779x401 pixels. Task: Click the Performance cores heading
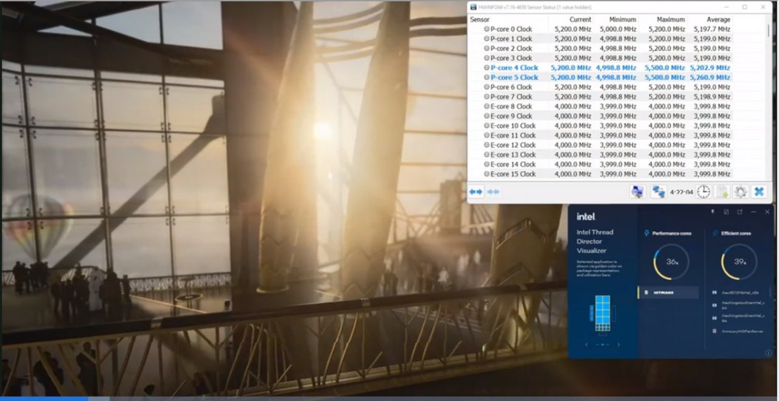[672, 233]
